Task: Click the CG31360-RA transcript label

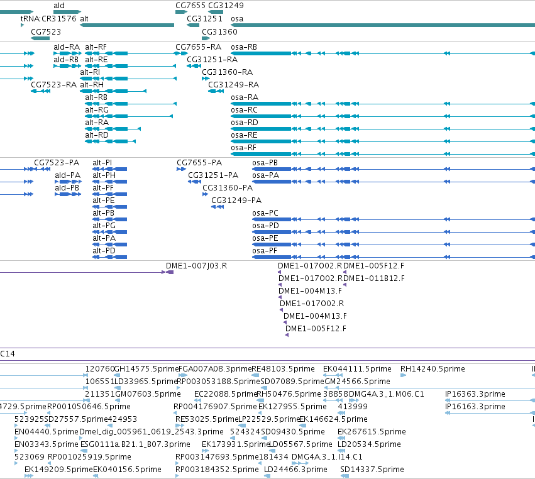Action: click(227, 72)
